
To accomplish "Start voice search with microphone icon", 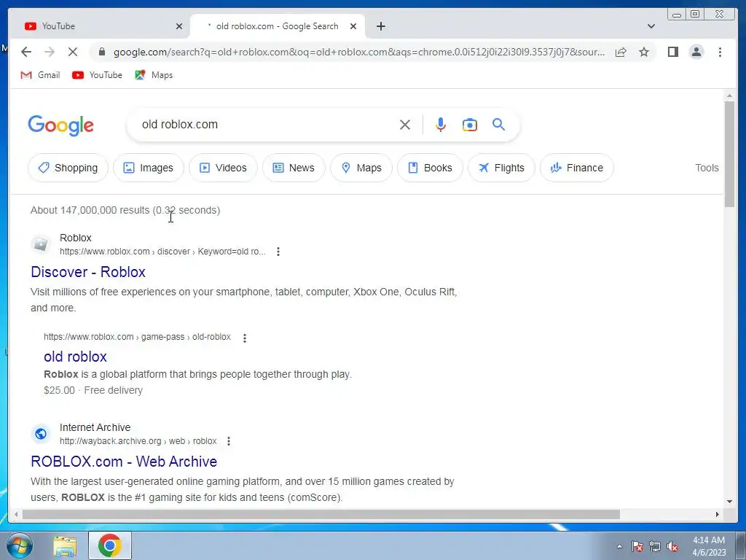I will [441, 125].
